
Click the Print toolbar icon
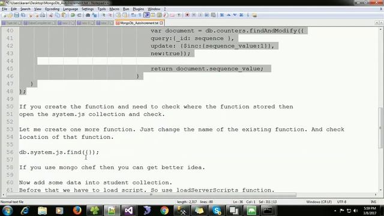click(x=43, y=15)
